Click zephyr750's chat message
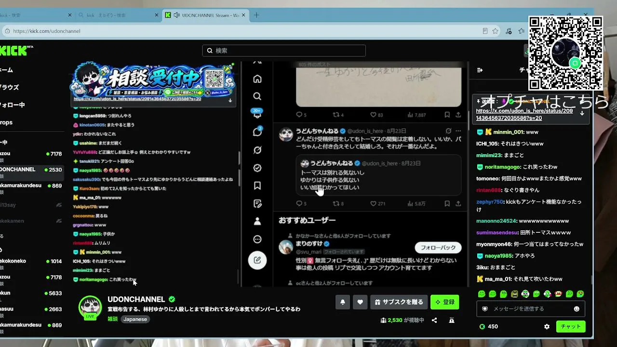617x347 pixels. (529, 205)
